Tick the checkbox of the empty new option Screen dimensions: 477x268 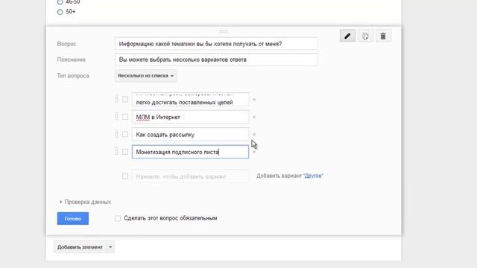click(x=125, y=176)
